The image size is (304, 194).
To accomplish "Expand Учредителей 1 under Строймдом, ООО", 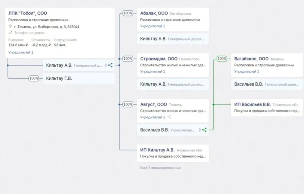I will tap(152, 72).
